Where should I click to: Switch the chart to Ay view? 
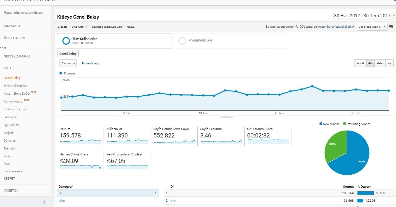coord(389,63)
